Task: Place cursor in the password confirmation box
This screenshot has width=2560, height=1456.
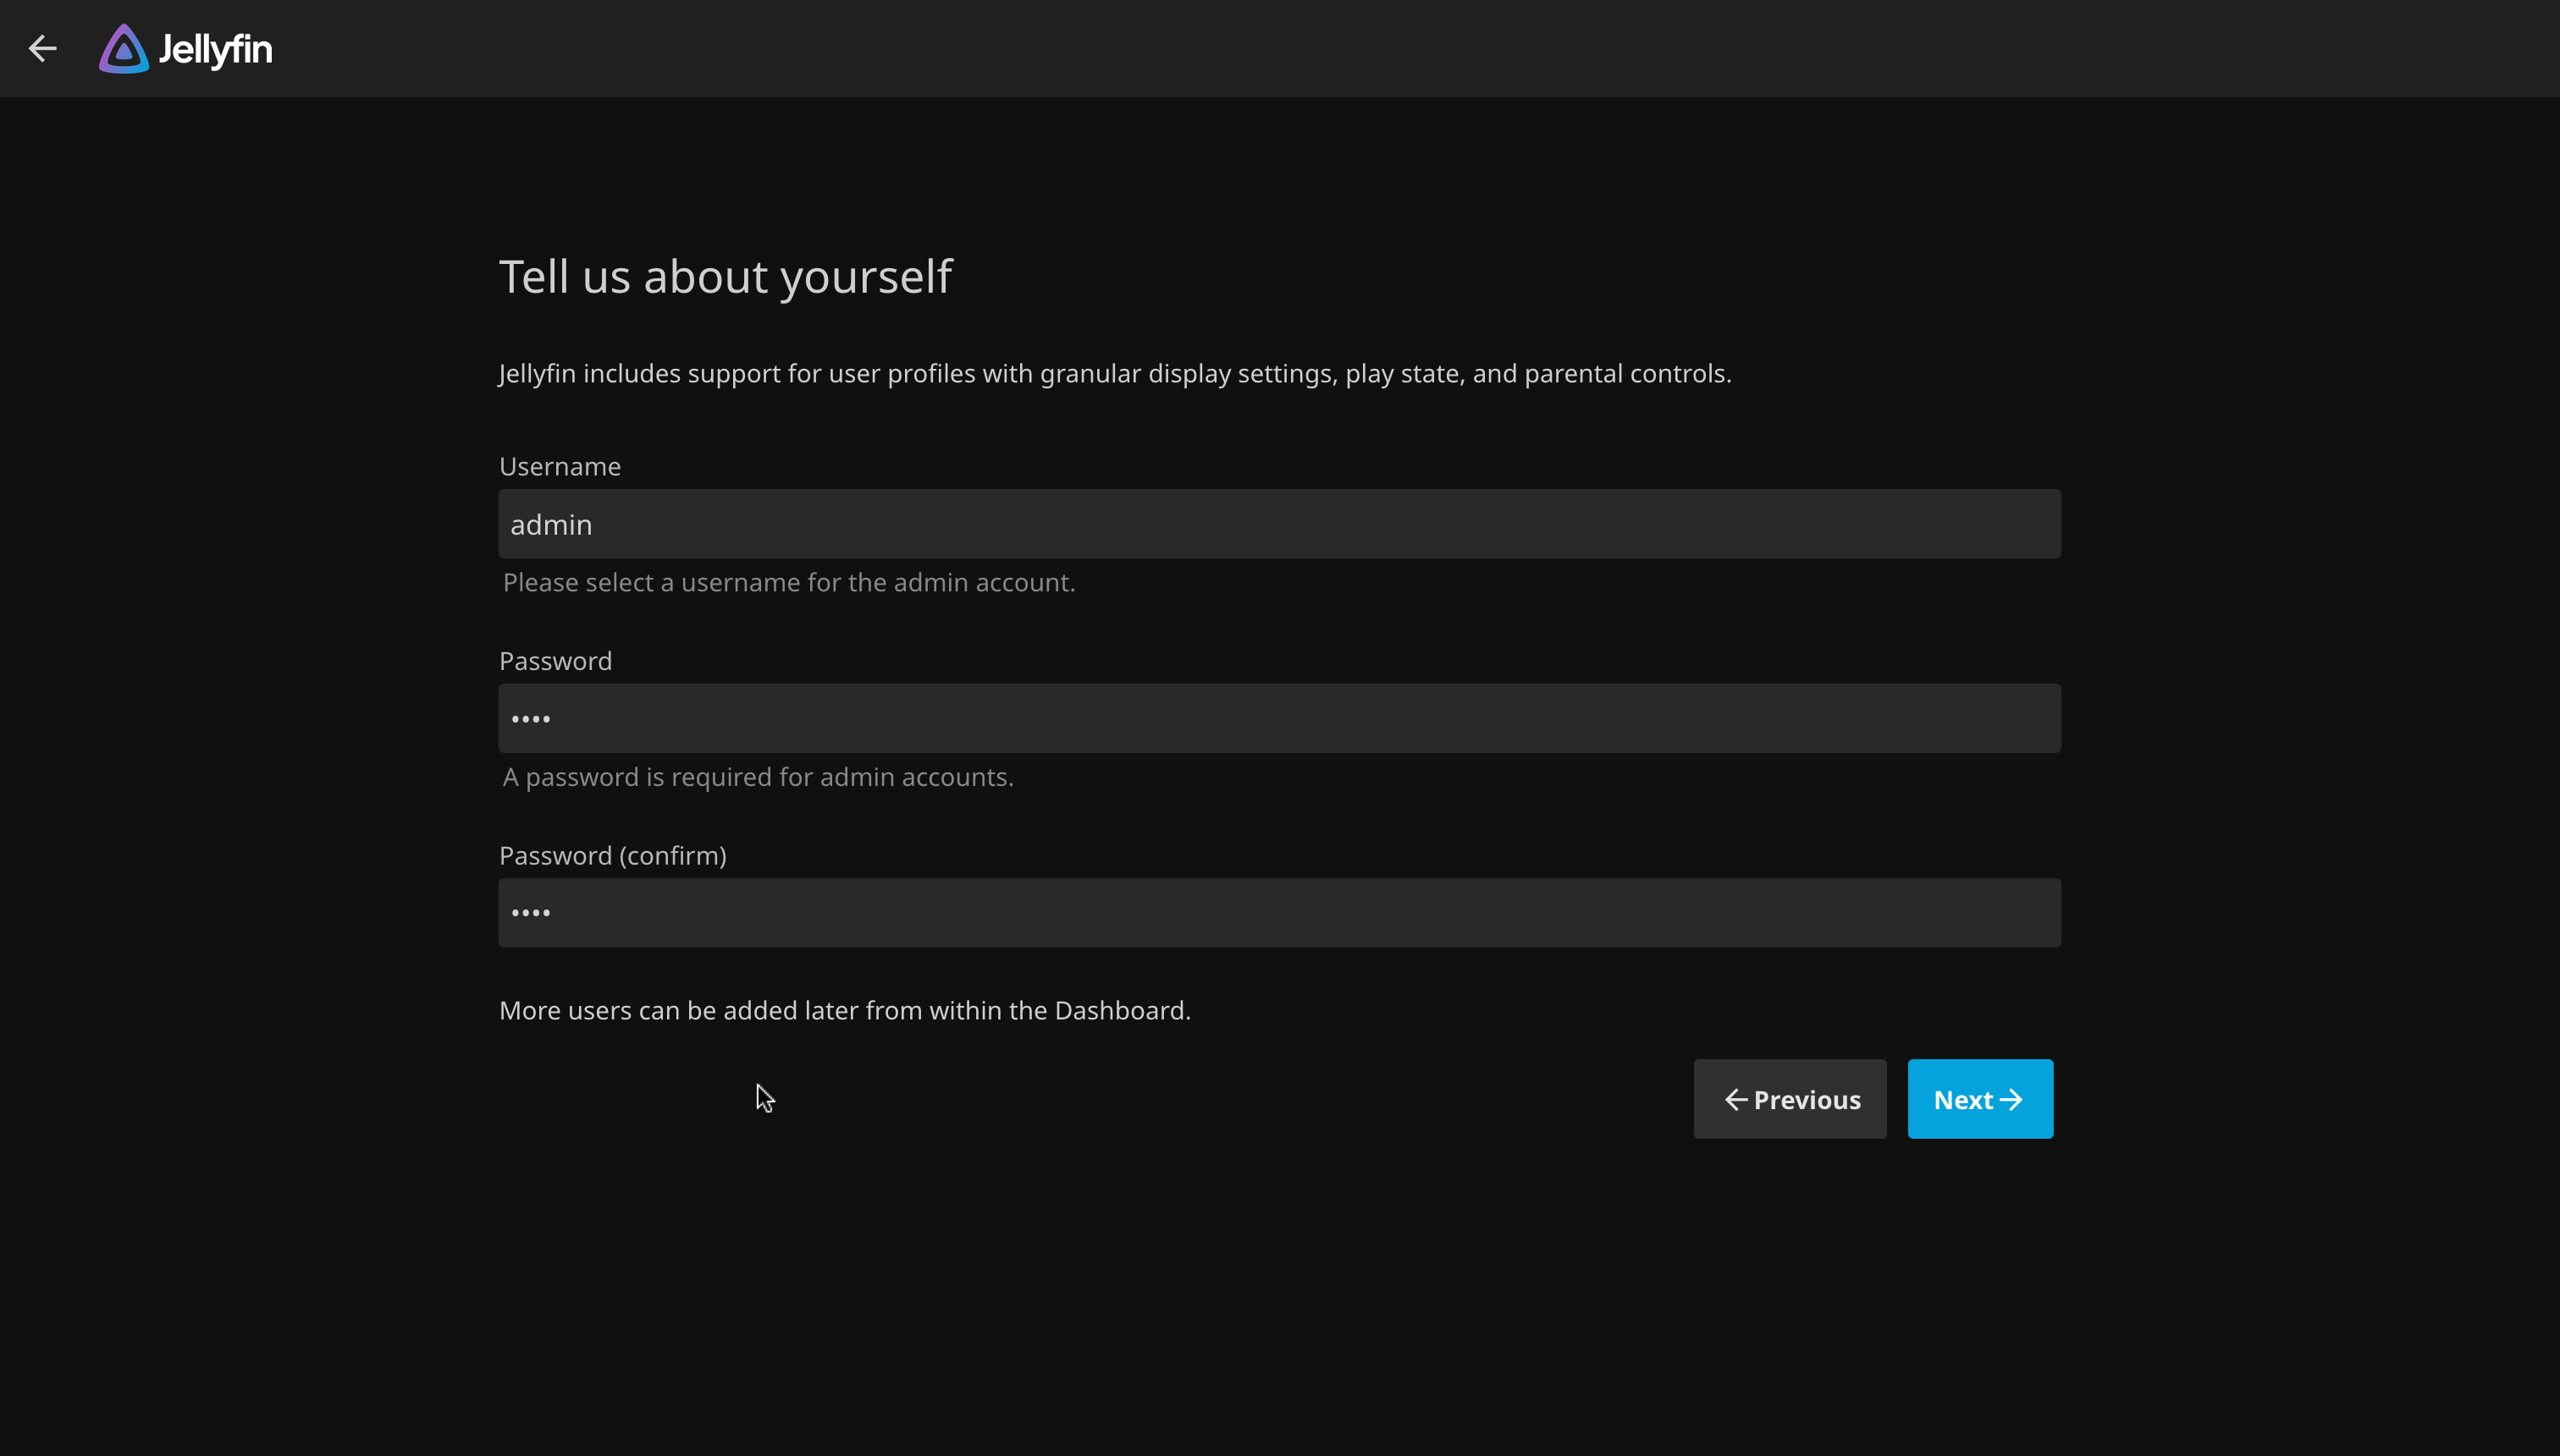Action: point(1278,912)
